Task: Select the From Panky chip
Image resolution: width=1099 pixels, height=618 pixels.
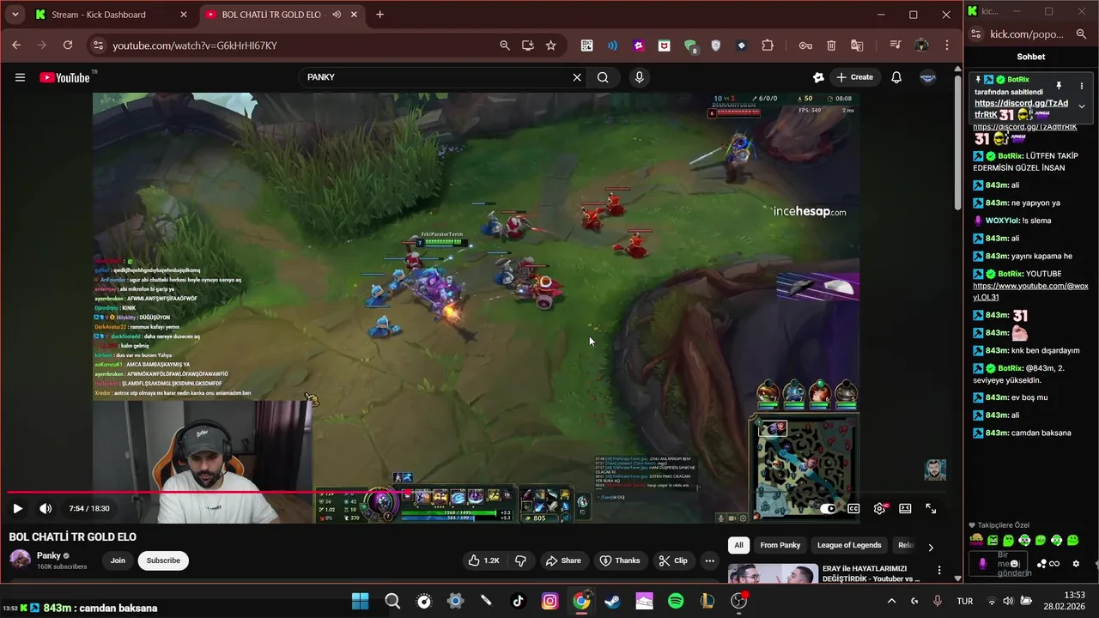Action: click(780, 545)
